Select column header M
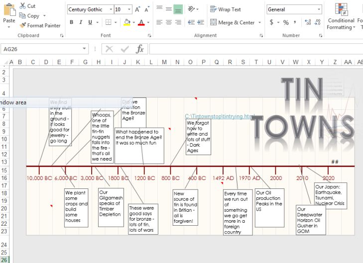 [164, 62]
